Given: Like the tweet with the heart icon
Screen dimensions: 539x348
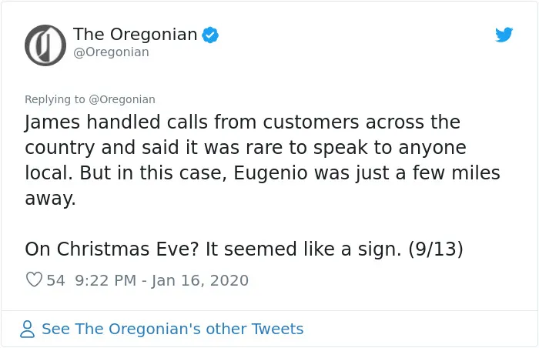Looking at the screenshot, I should pyautogui.click(x=34, y=279).
